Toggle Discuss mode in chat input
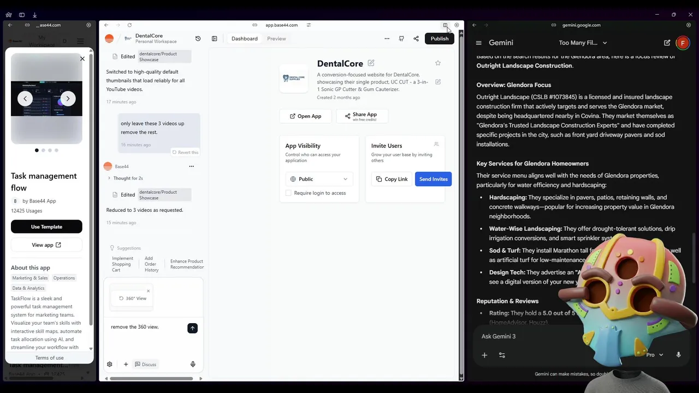Viewport: 699px width, 393px height. click(x=146, y=364)
